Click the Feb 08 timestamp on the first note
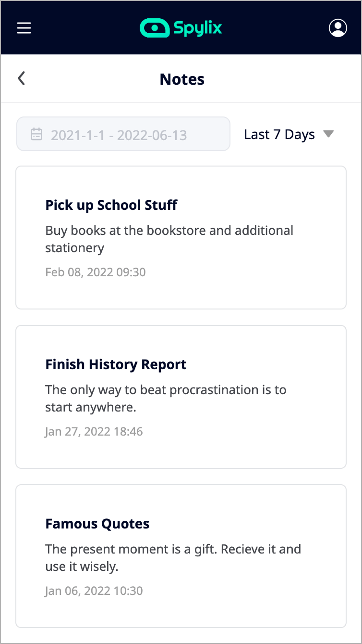Viewport: 362px width, 644px height. coord(95,272)
